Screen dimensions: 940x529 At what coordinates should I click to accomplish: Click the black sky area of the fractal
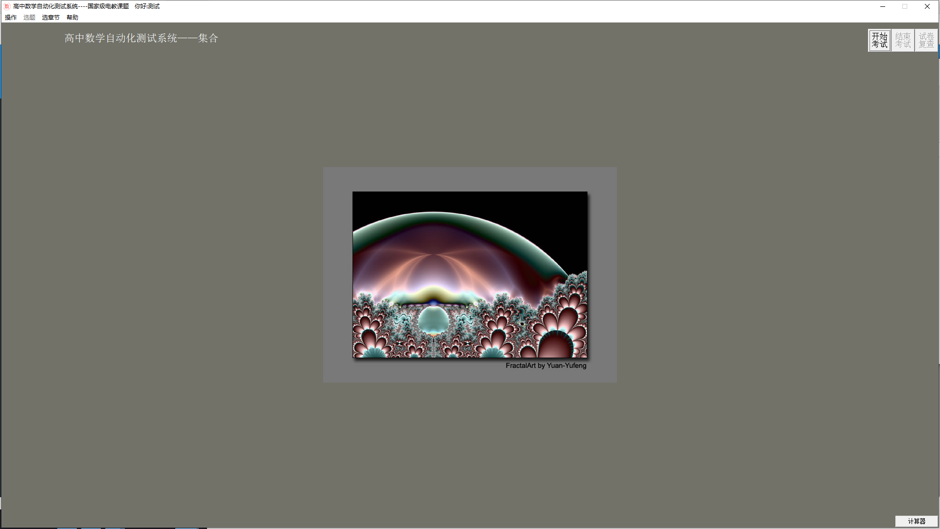(x=539, y=206)
